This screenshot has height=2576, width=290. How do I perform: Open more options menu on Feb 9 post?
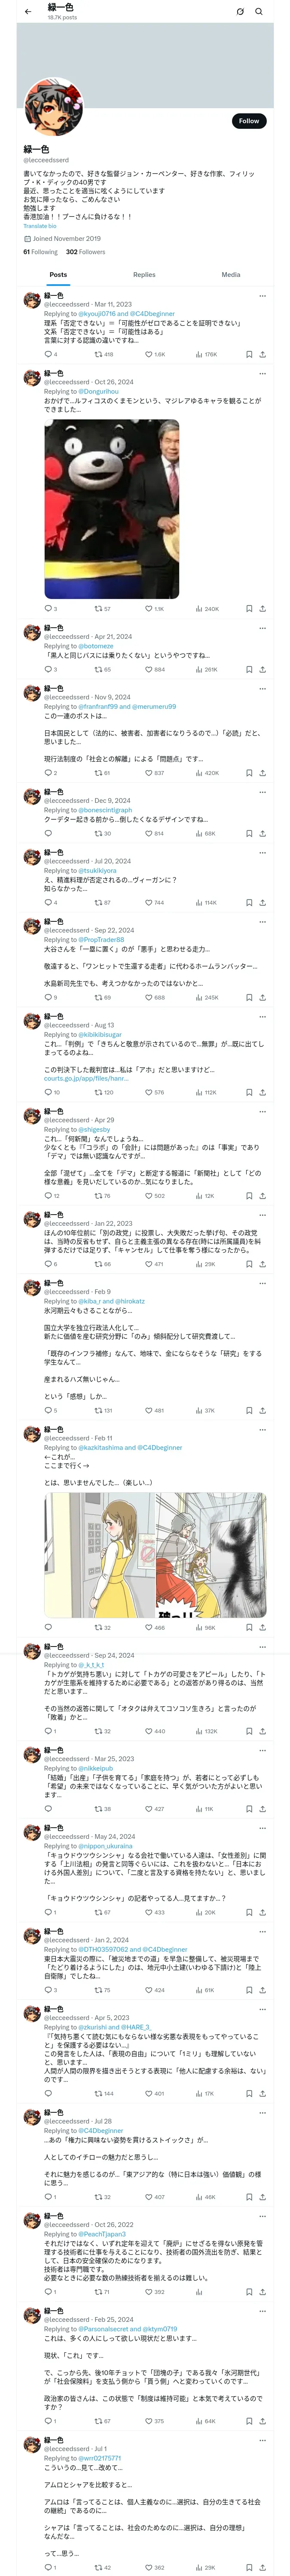[262, 1283]
